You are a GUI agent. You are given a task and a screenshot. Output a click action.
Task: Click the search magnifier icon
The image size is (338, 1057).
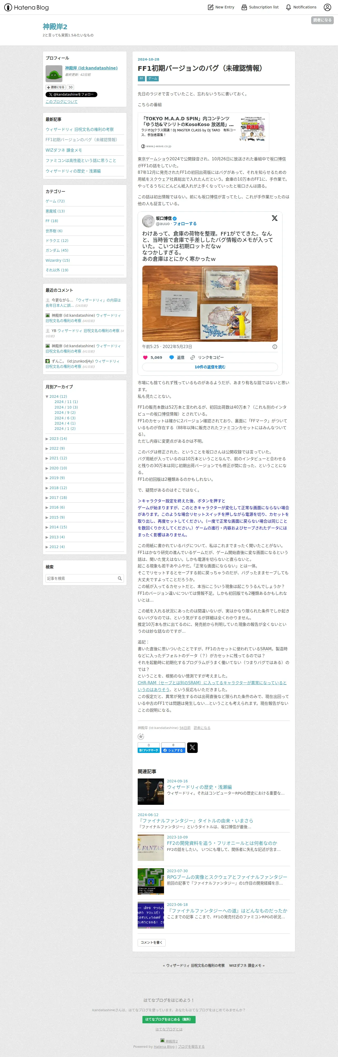coord(120,578)
